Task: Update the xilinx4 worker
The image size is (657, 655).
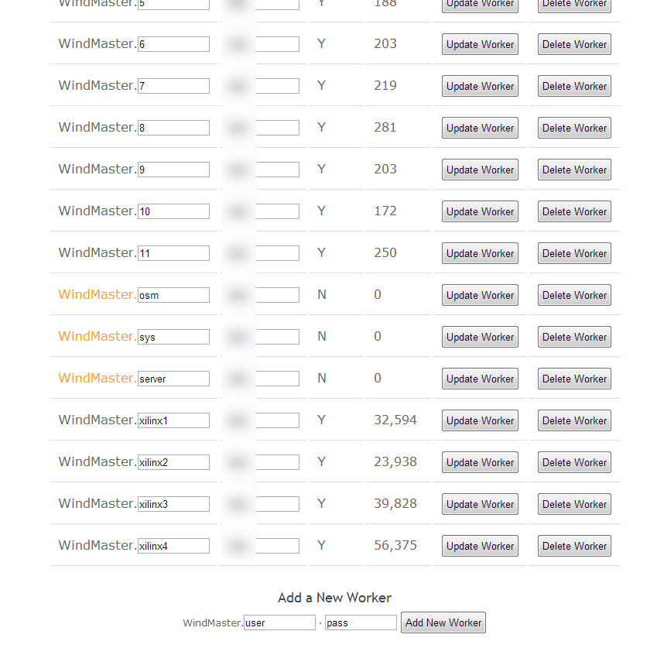Action: coord(480,546)
